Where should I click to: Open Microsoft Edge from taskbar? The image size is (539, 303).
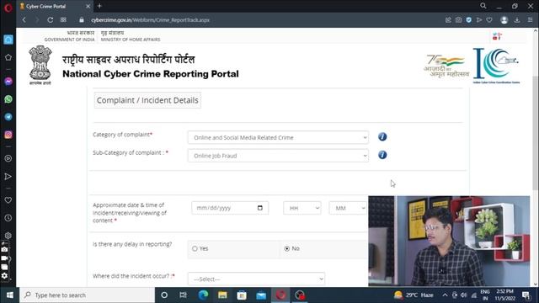tap(203, 295)
